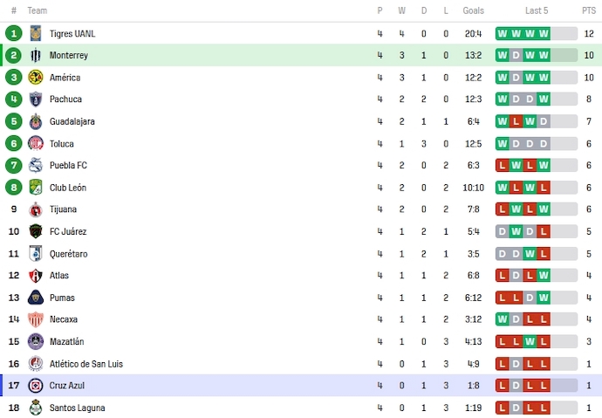Click the Cruz Azul team badge

coord(36,385)
